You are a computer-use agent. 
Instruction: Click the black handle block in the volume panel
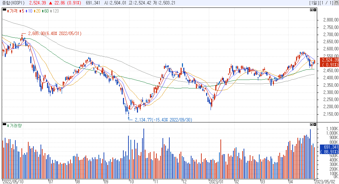(4, 124)
